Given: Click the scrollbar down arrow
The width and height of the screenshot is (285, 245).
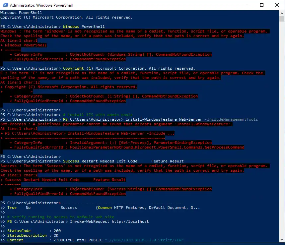Looking at the screenshot, I should pyautogui.click(x=282, y=240).
